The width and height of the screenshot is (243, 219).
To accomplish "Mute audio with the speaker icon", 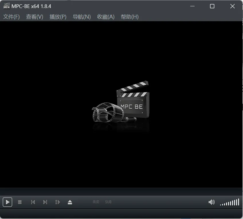I will [211, 202].
